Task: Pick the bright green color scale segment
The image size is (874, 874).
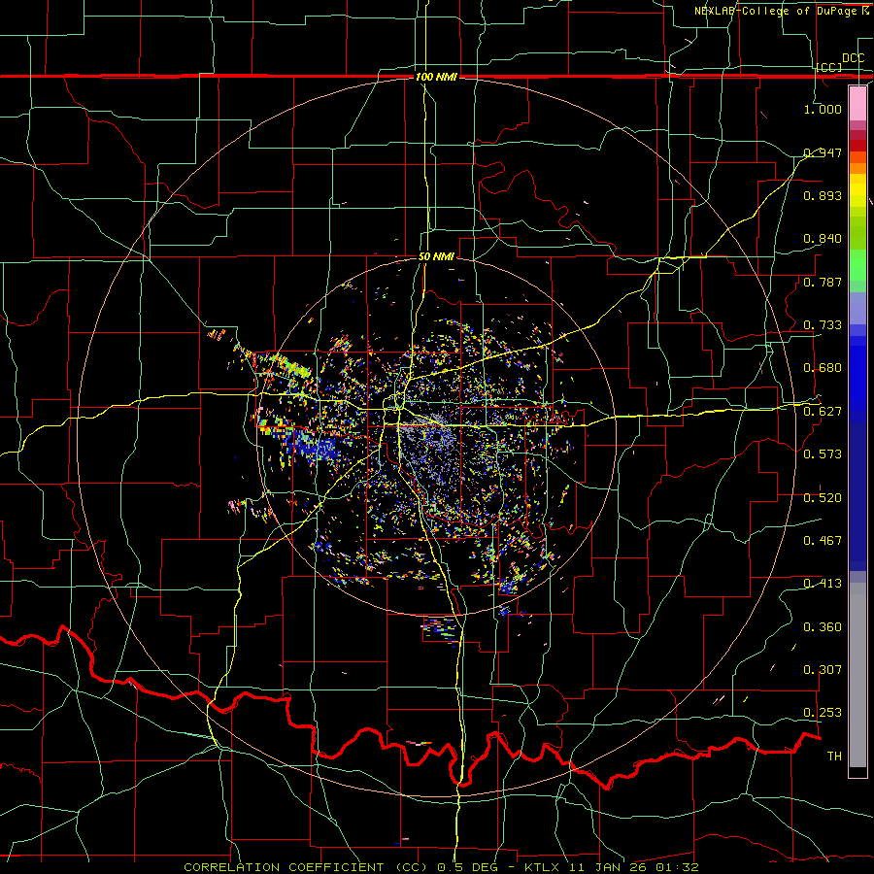Action: coord(857,265)
